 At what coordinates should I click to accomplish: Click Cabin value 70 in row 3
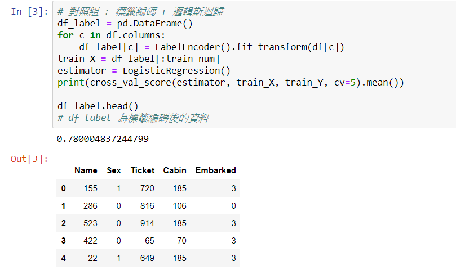181,241
